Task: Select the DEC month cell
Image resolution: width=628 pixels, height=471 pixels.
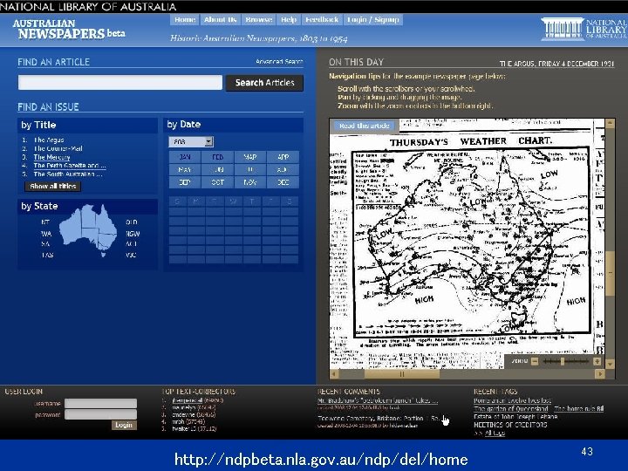Action: (x=283, y=182)
